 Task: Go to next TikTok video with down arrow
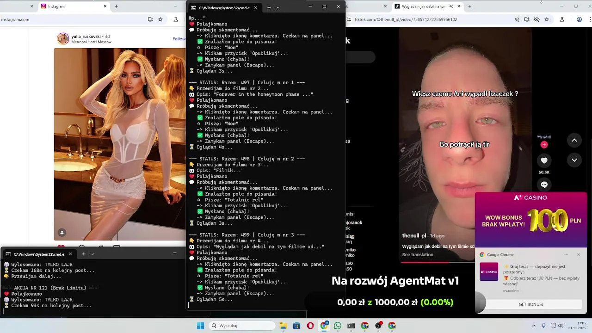point(574,160)
